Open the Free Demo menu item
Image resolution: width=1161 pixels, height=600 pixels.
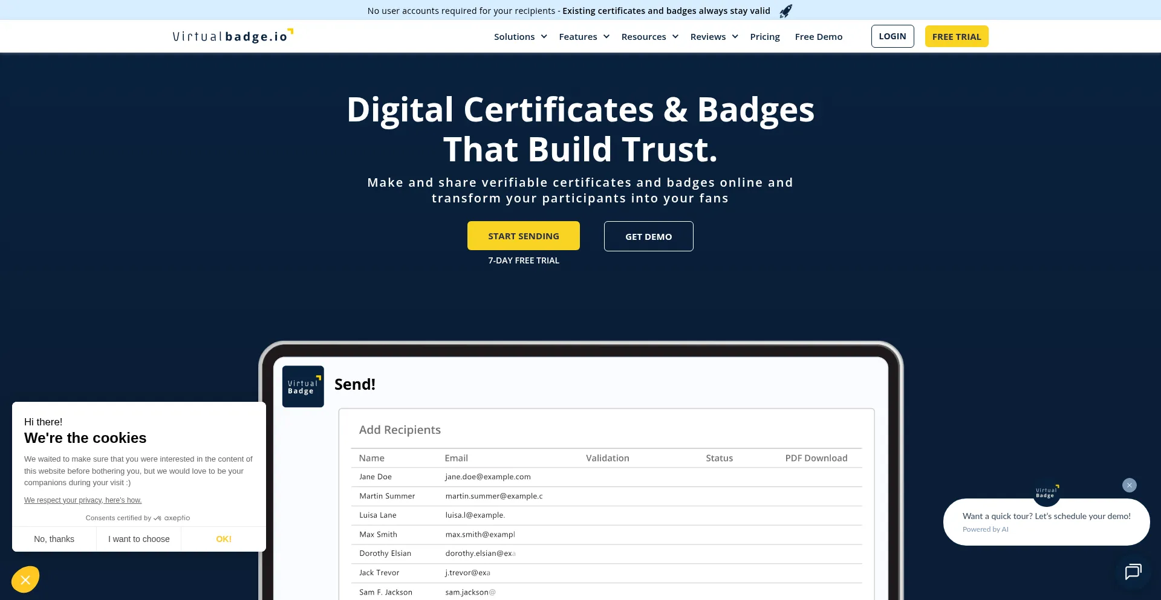click(x=818, y=37)
